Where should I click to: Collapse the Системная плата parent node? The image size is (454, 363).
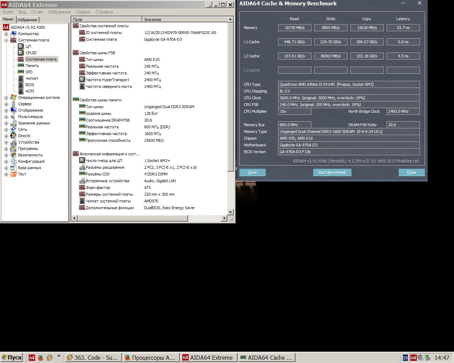6,40
